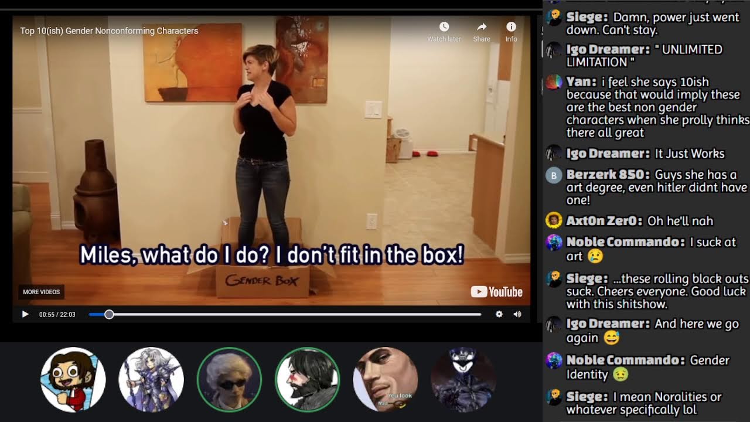This screenshot has width=750, height=422.
Task: Click the grinning sweat emoji in Igo Dreamer's message
Action: pyautogui.click(x=611, y=338)
